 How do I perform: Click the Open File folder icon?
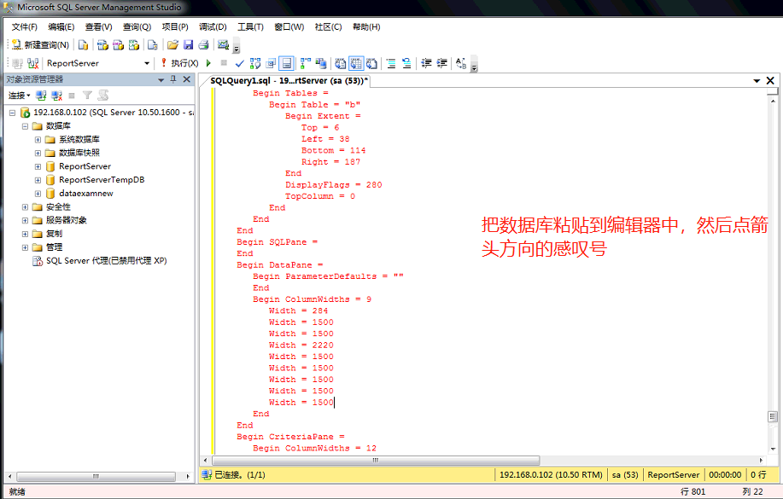(x=172, y=44)
